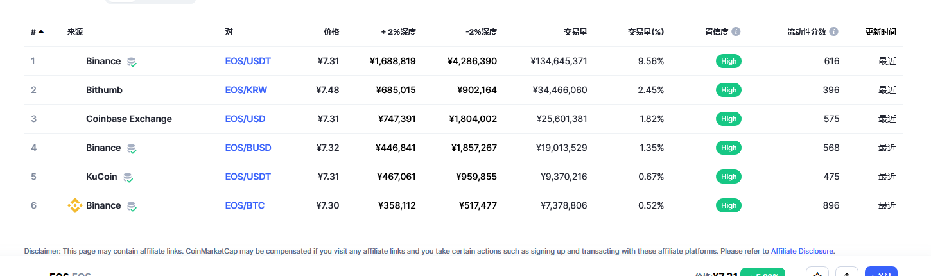Sort the table by the # column arrow
This screenshot has height=276, width=931.
pyautogui.click(x=37, y=31)
